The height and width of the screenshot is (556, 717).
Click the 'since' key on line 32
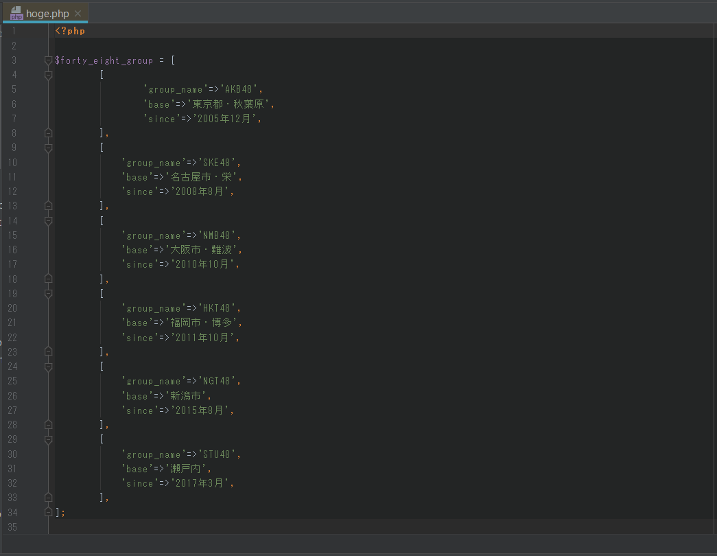pos(140,483)
